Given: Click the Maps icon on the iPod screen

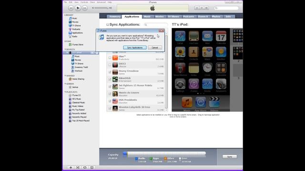Looking at the screenshot, I should [207, 52].
